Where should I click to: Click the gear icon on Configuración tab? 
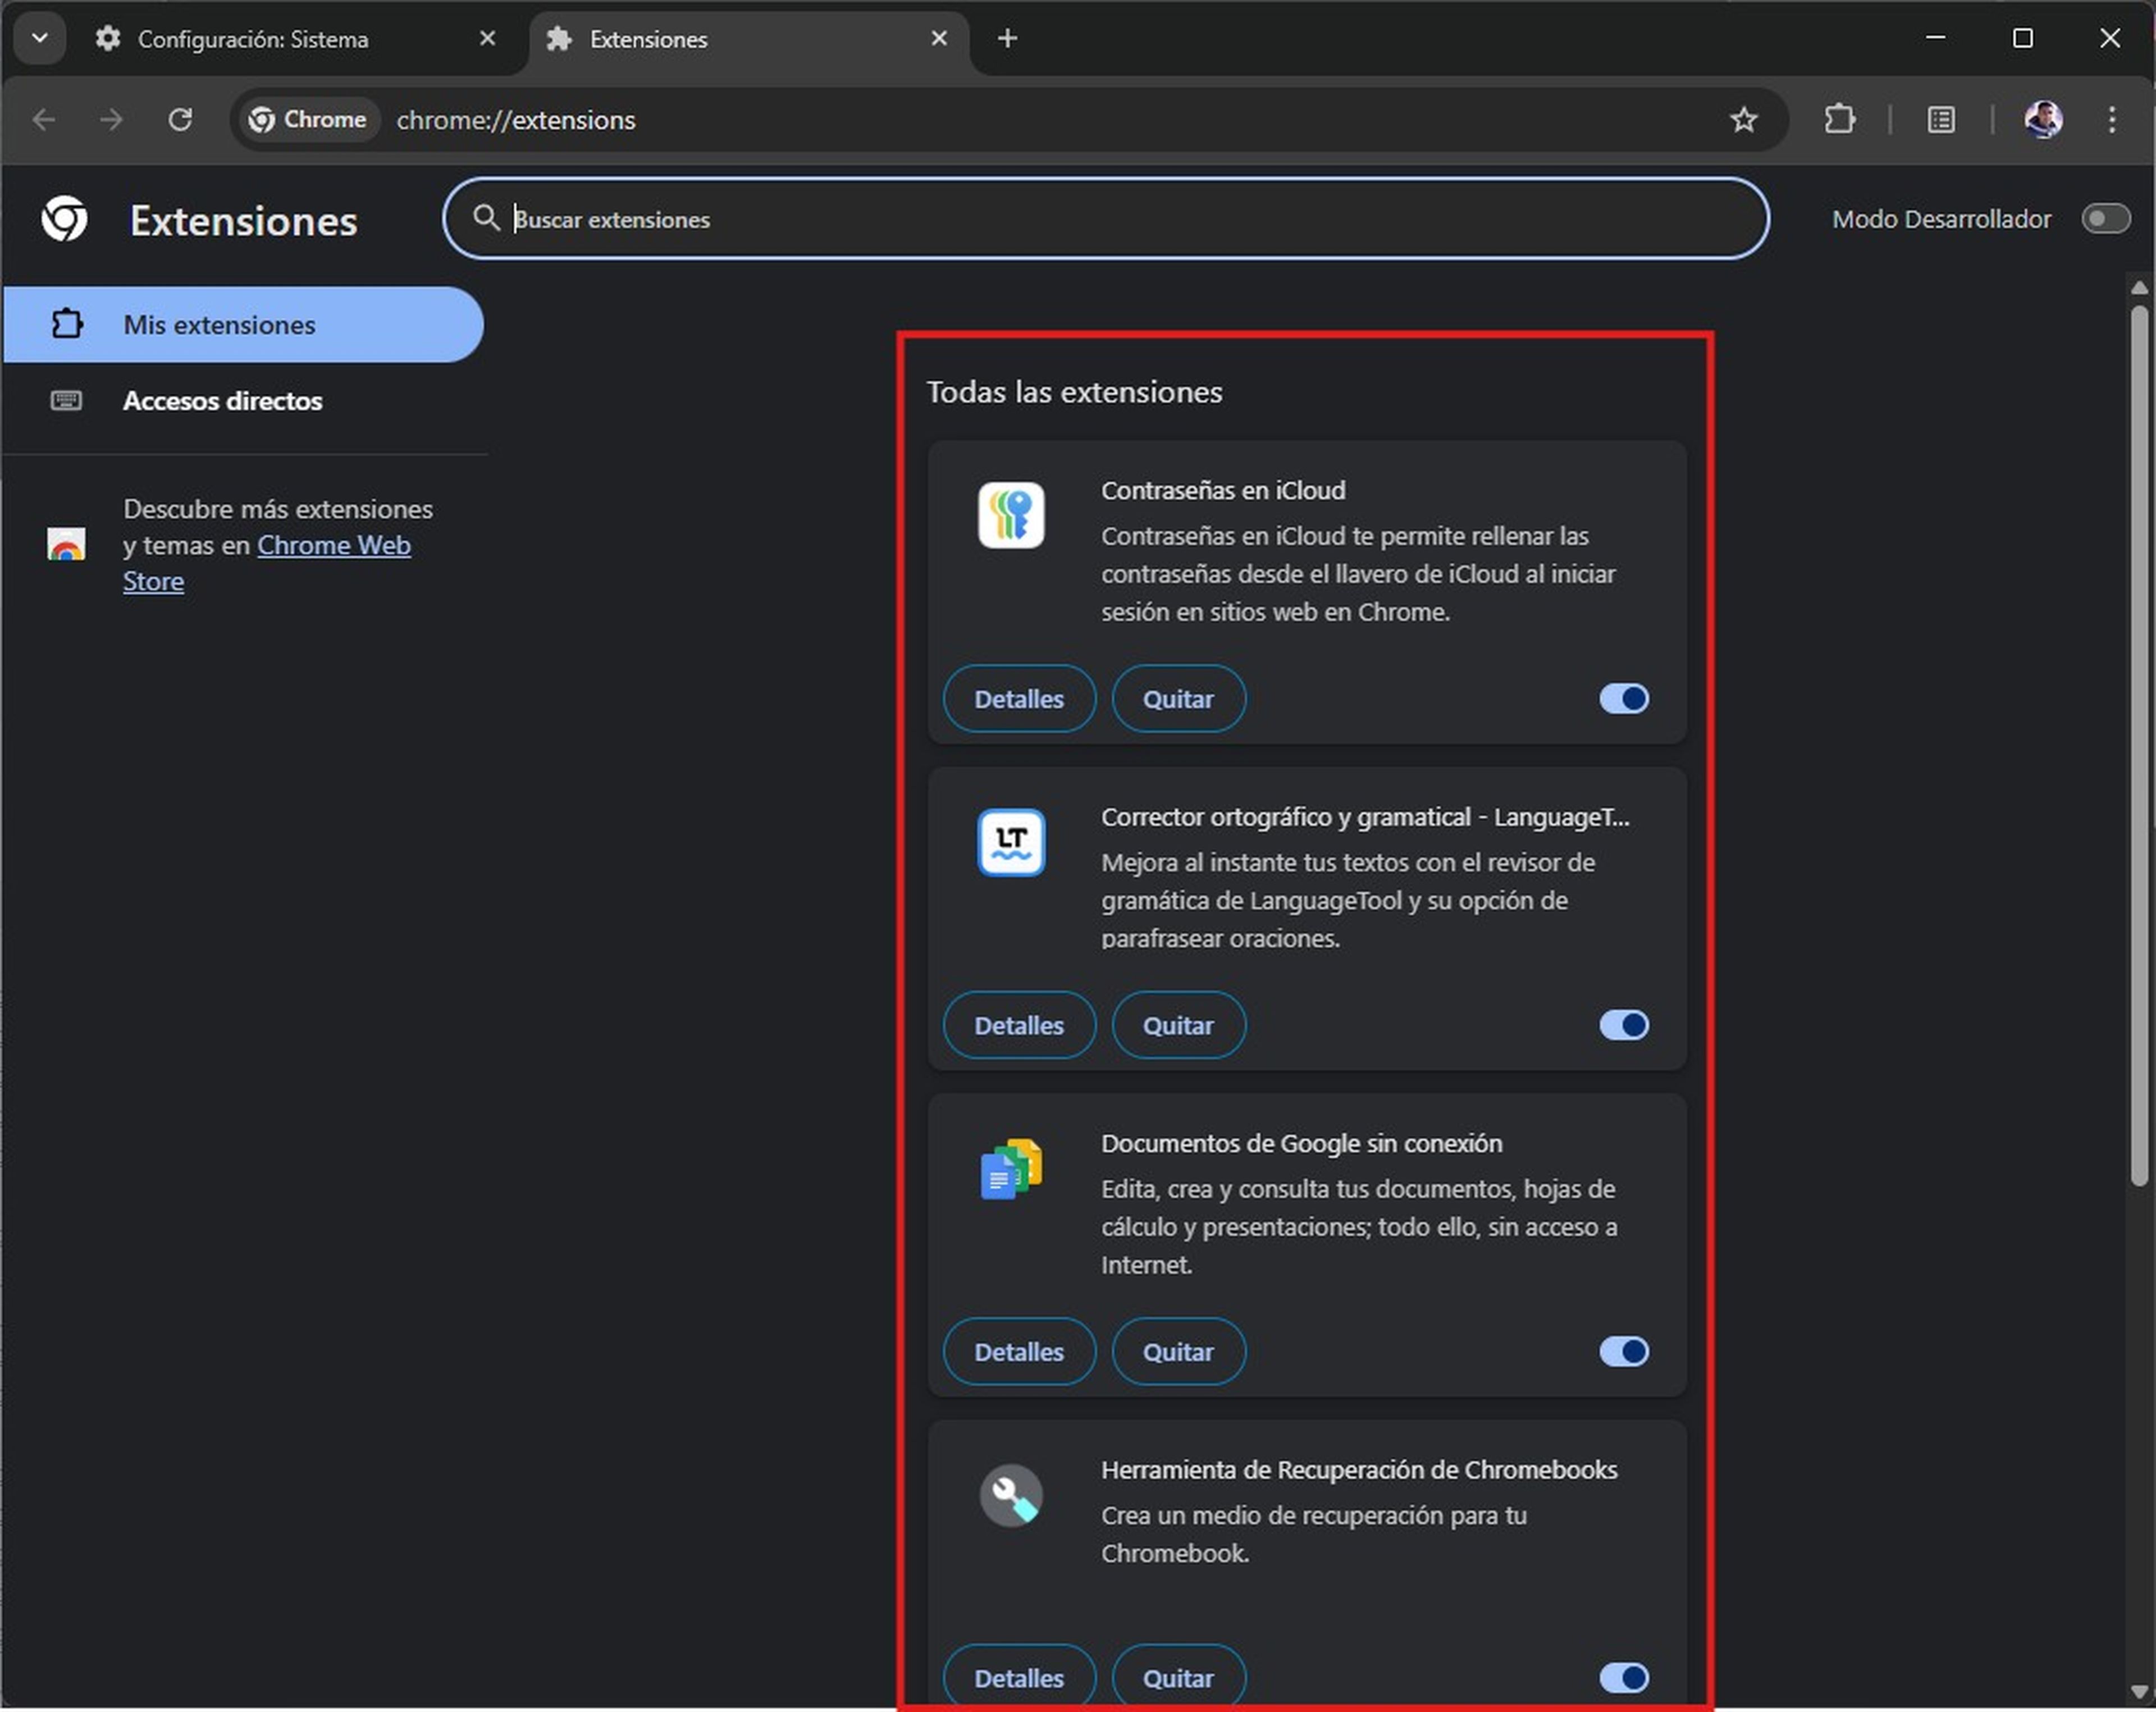coord(107,38)
